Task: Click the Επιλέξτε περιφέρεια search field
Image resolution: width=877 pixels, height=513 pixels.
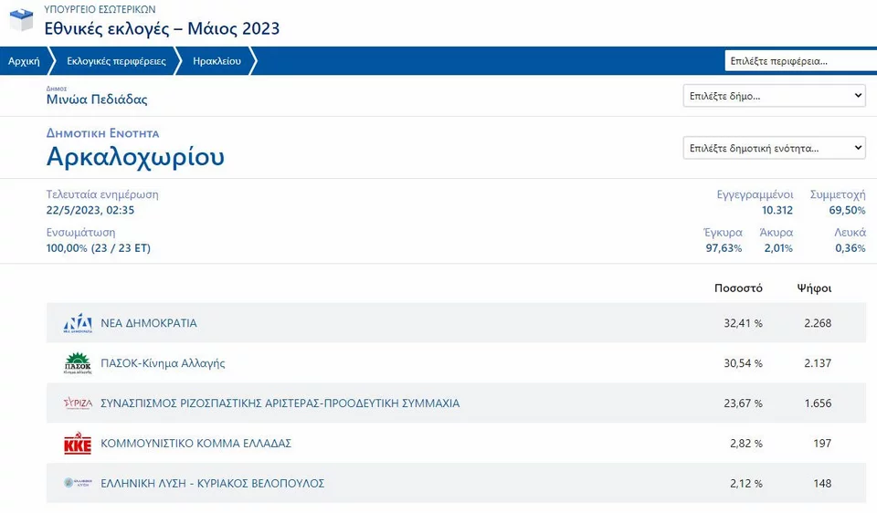Action: click(801, 61)
